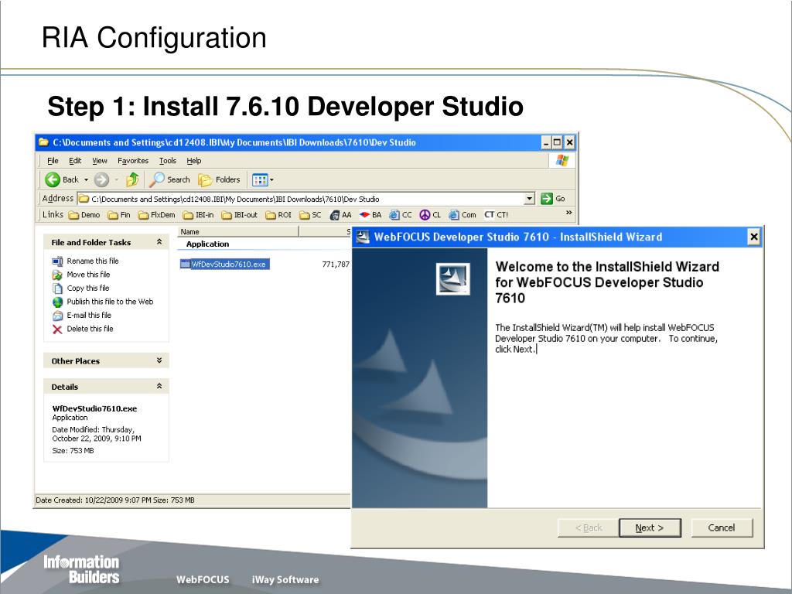This screenshot has width=792, height=594.
Task: Open the FlxDem links folder
Action: tap(156, 215)
